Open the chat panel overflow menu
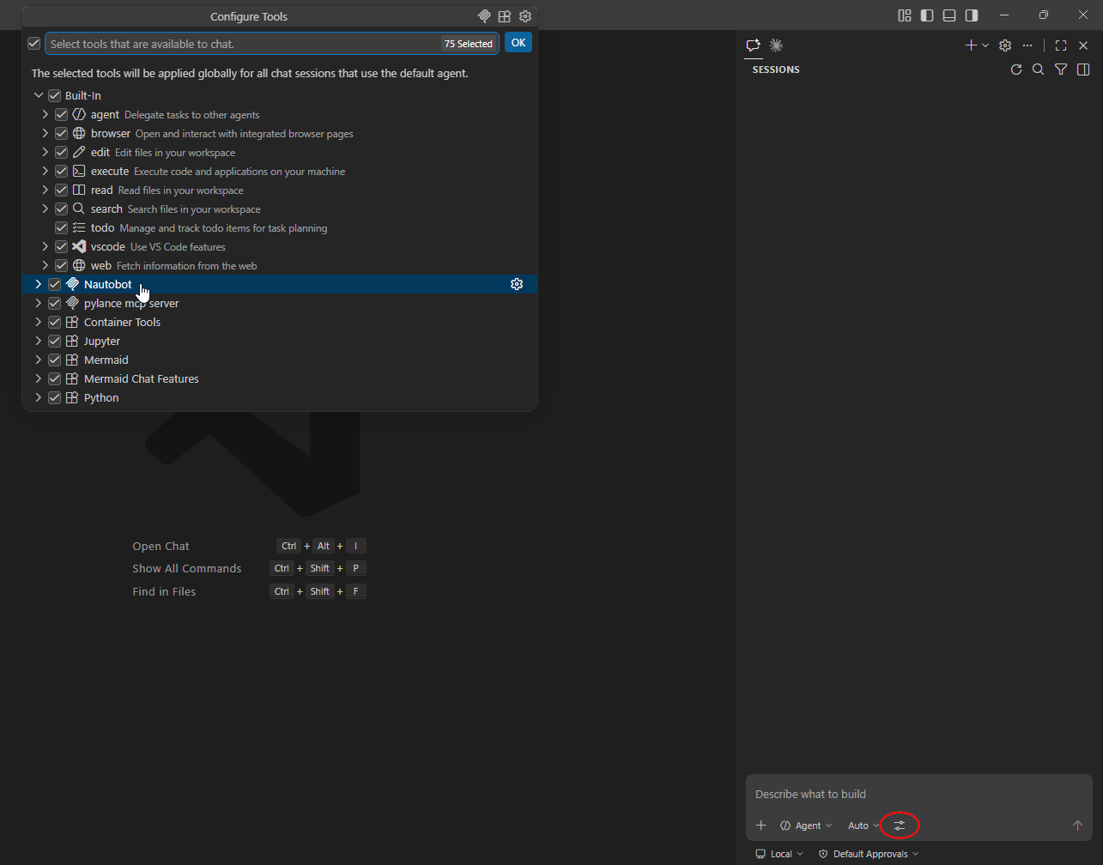 pos(1027,45)
